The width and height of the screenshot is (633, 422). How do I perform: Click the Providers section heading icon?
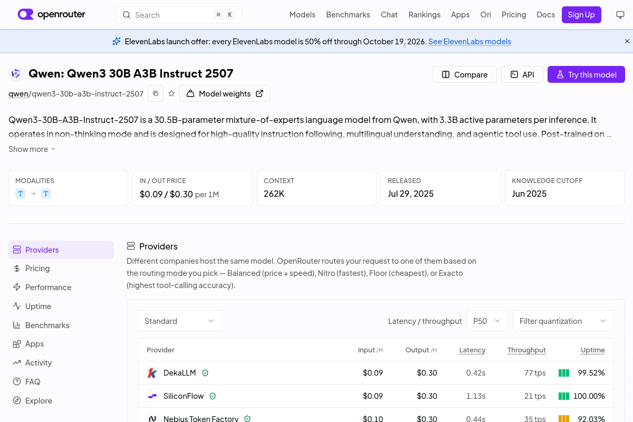pos(131,246)
